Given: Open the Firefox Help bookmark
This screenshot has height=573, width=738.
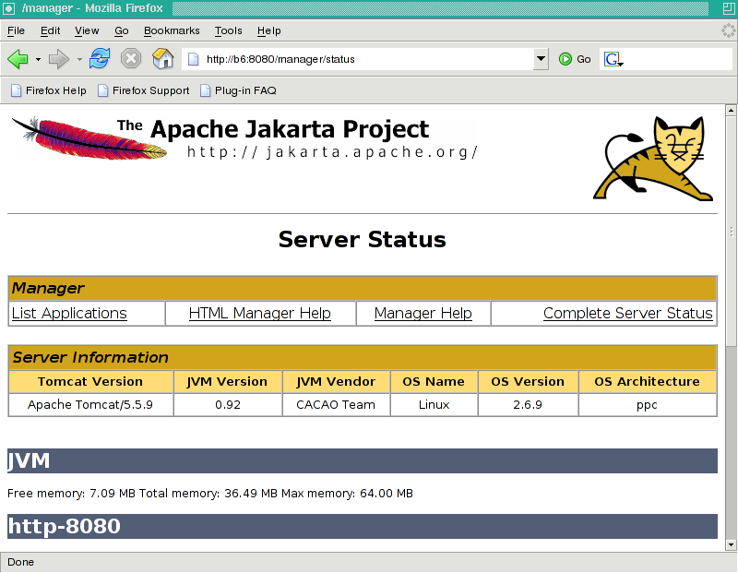Looking at the screenshot, I should tap(49, 90).
